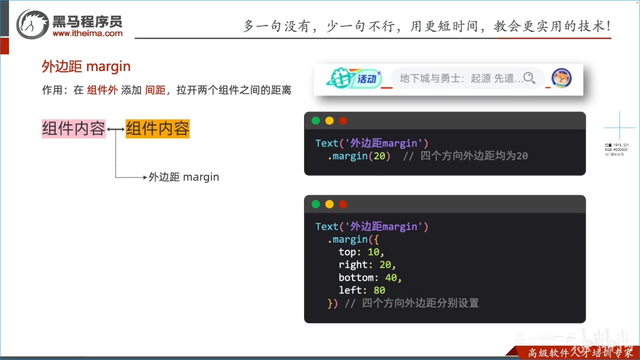The width and height of the screenshot is (640, 360).
Task: Click the bottom: 40 code line
Action: pyautogui.click(x=370, y=278)
